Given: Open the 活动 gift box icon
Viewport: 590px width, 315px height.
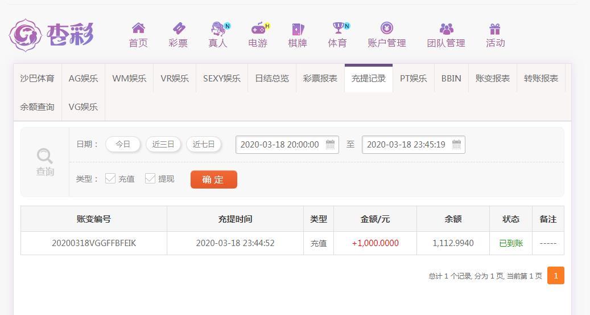Looking at the screenshot, I should (495, 29).
